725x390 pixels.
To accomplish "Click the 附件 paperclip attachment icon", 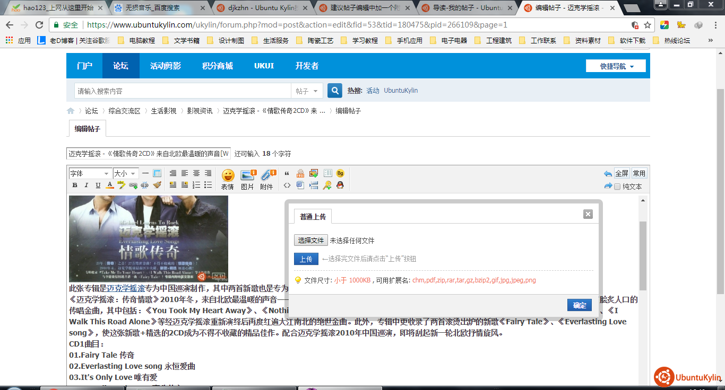I will [x=267, y=179].
